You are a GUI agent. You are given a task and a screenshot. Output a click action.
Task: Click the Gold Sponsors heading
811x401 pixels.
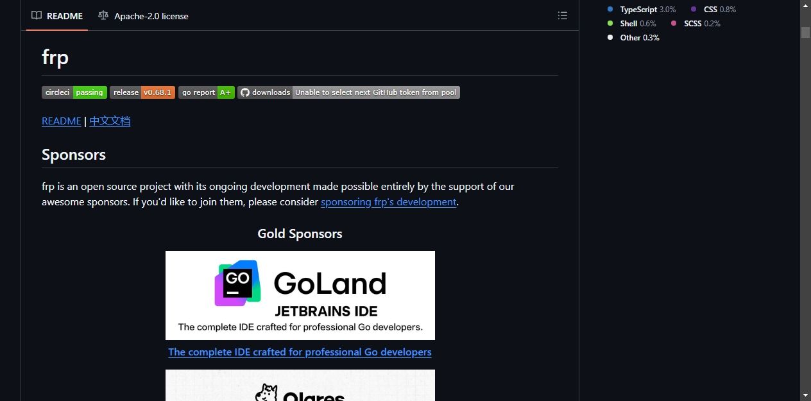(x=300, y=234)
